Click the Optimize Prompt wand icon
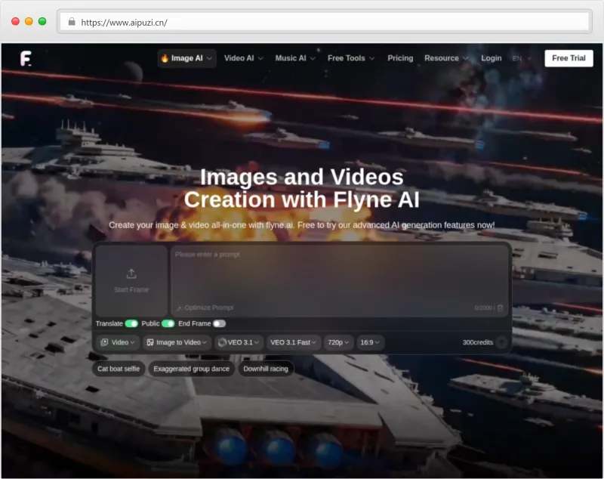This screenshot has height=479, width=604. [179, 308]
